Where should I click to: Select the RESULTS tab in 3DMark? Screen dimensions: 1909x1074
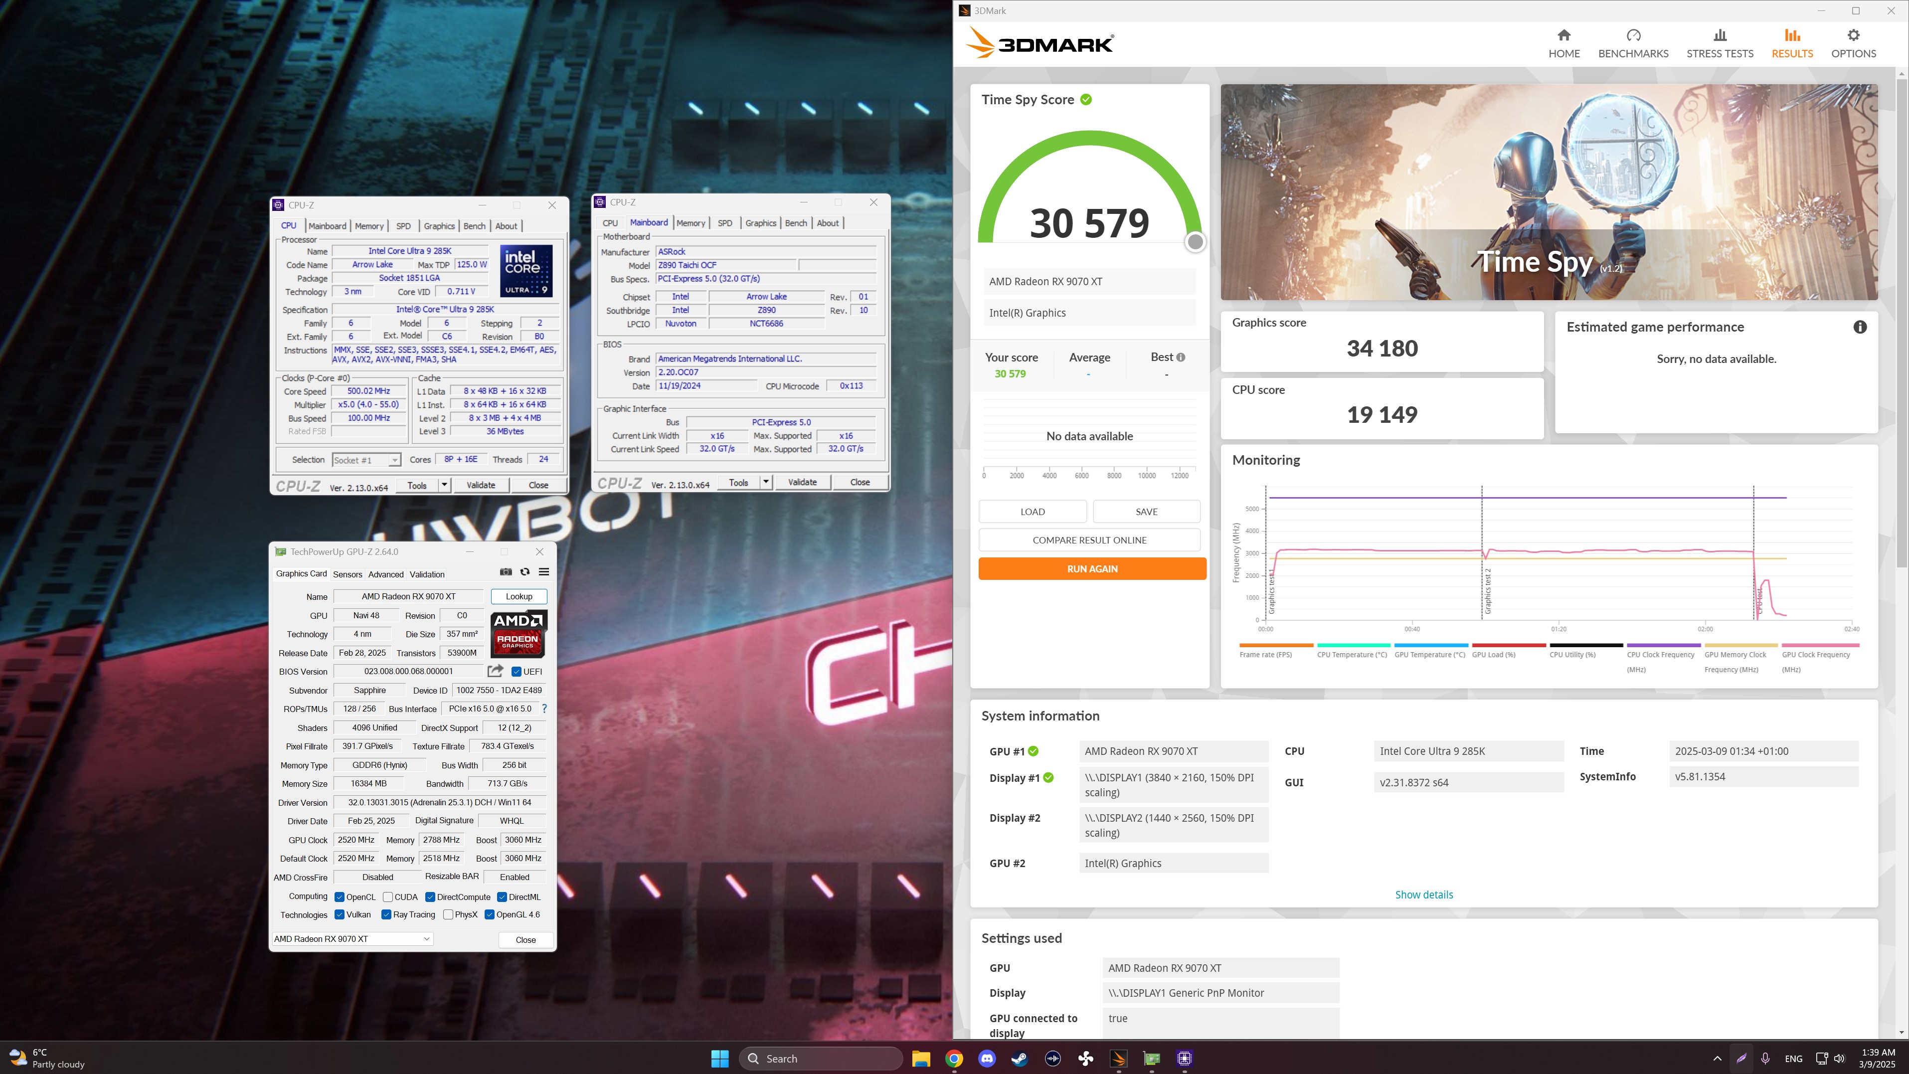[x=1792, y=43]
